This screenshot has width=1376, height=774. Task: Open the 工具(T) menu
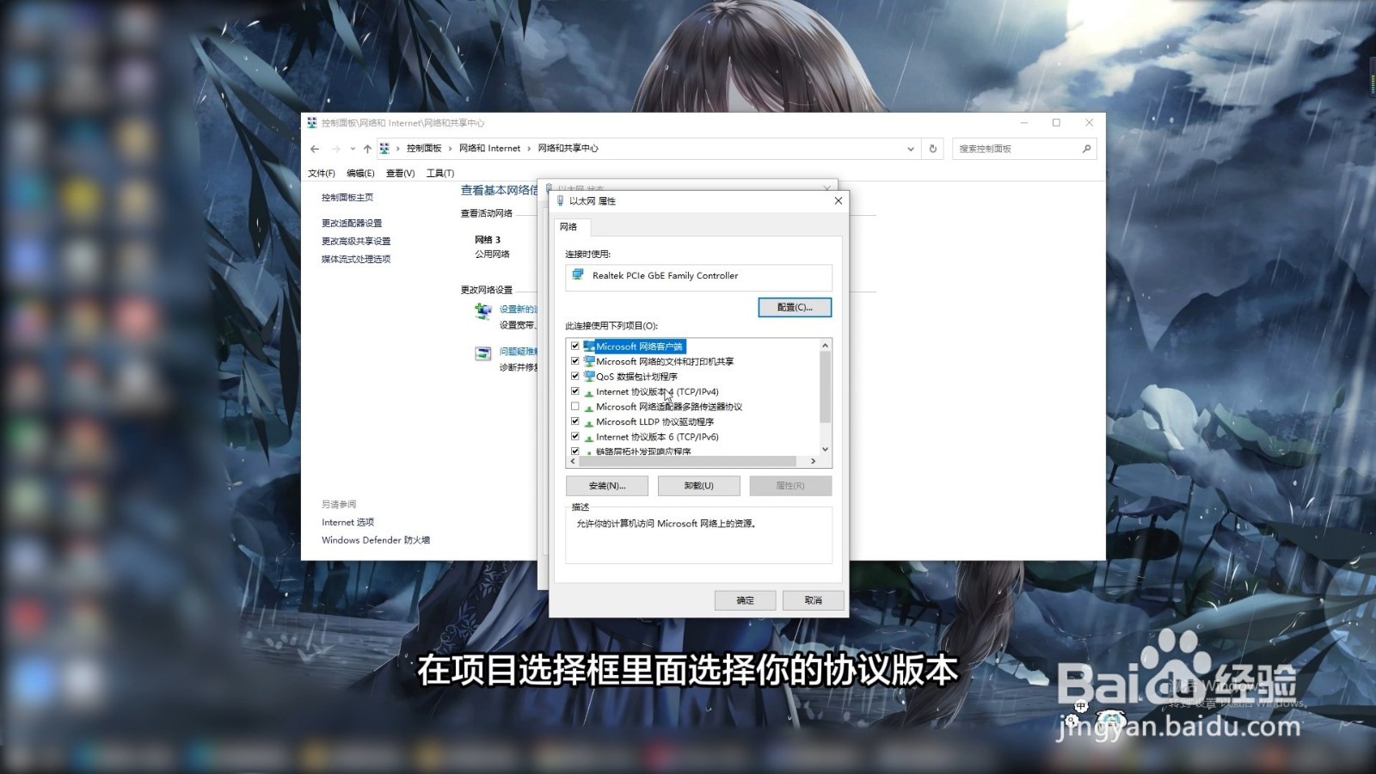pos(440,173)
